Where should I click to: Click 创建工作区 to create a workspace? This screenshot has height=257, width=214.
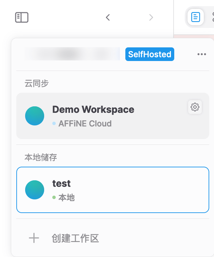pos(75,238)
